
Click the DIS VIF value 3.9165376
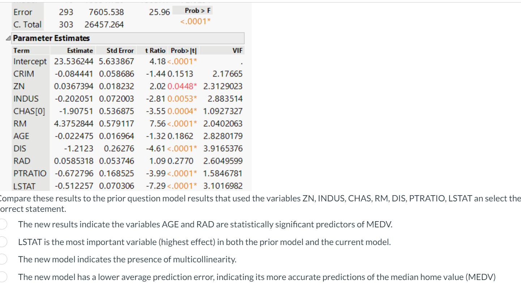click(x=223, y=148)
